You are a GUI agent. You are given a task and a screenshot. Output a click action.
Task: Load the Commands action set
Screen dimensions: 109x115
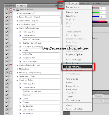tap(77, 79)
